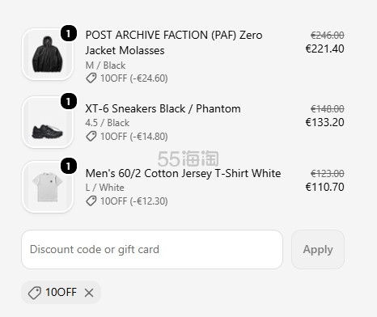Select the Men's 60/2 Cotton Jersey T-Shirt title

pyautogui.click(x=183, y=173)
